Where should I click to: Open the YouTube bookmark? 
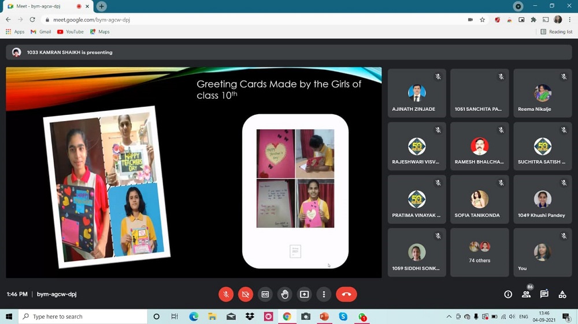[x=70, y=32]
